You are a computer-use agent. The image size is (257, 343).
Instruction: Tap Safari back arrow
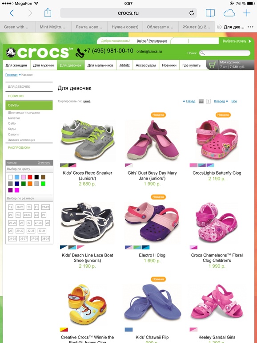tap(12, 13)
